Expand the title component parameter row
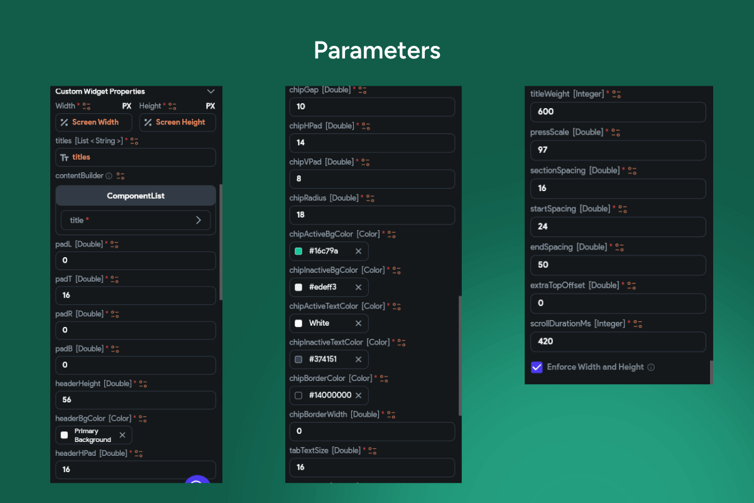This screenshot has height=503, width=754. (199, 220)
